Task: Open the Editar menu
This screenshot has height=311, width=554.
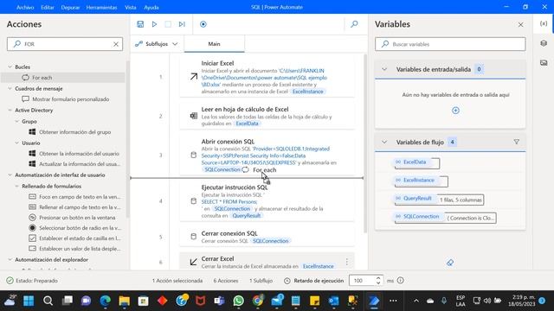Action: pyautogui.click(x=48, y=7)
